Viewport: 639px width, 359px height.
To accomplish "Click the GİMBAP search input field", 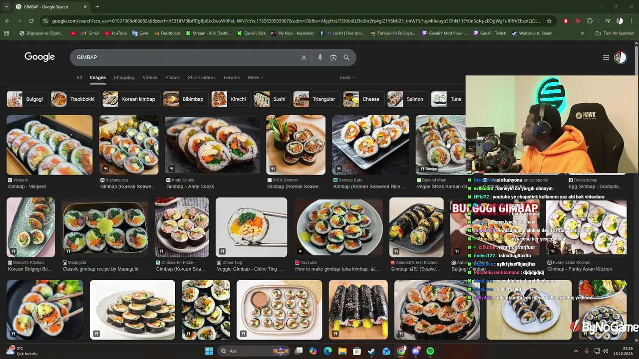I will tap(185, 57).
